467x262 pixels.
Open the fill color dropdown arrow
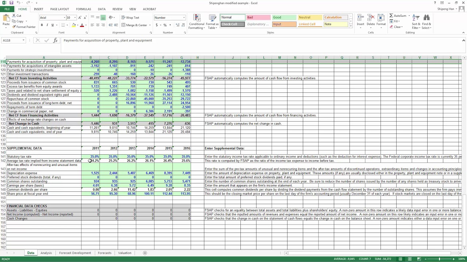click(77, 25)
